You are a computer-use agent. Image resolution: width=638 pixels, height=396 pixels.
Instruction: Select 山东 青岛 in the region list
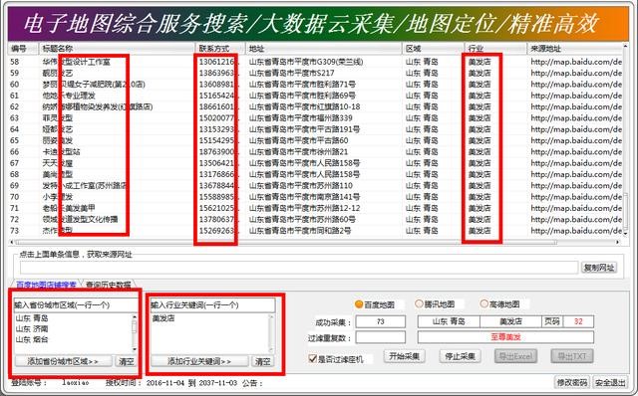pyautogui.click(x=32, y=318)
